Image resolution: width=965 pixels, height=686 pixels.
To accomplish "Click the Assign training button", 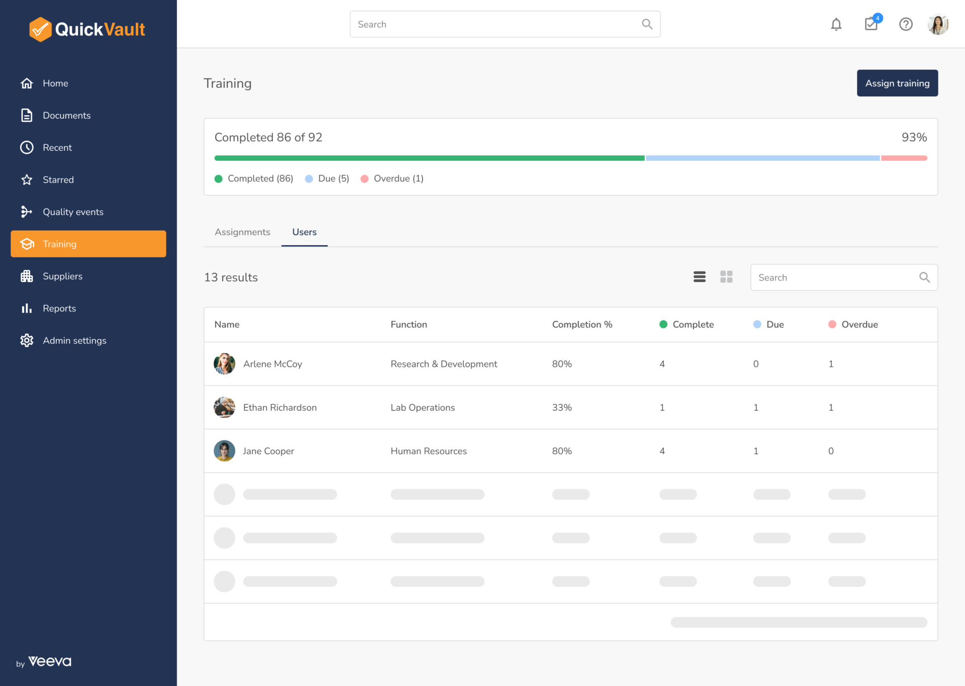I will [x=897, y=83].
